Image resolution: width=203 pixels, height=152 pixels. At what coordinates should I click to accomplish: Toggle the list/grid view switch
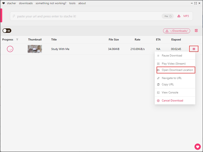pyautogui.click(x=7, y=31)
